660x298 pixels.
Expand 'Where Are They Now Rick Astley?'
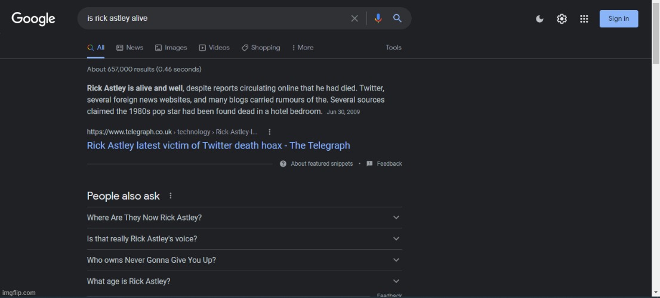pos(245,218)
